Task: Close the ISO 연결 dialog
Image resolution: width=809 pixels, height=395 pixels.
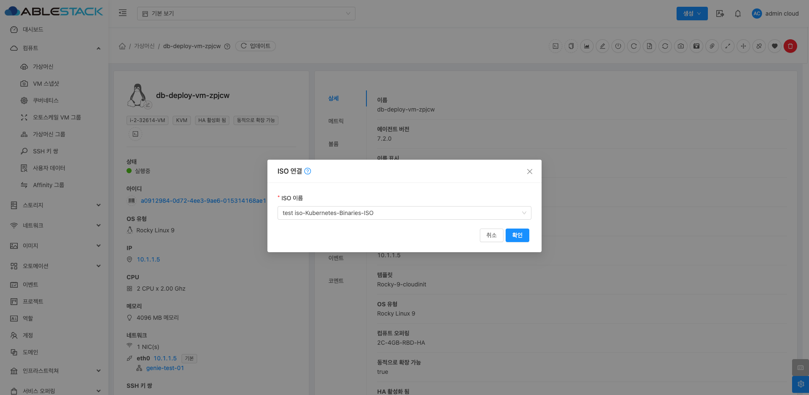Action: (529, 172)
